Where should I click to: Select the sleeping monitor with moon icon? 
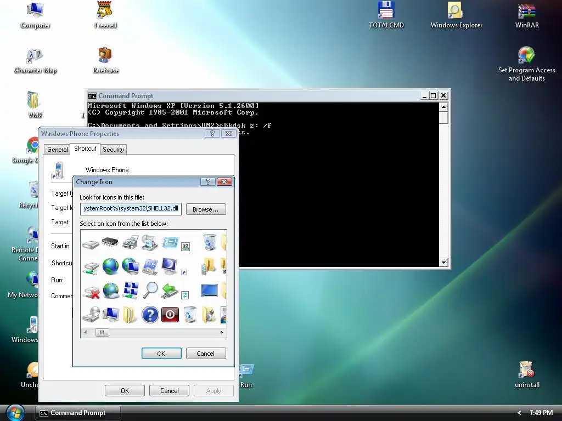click(169, 266)
